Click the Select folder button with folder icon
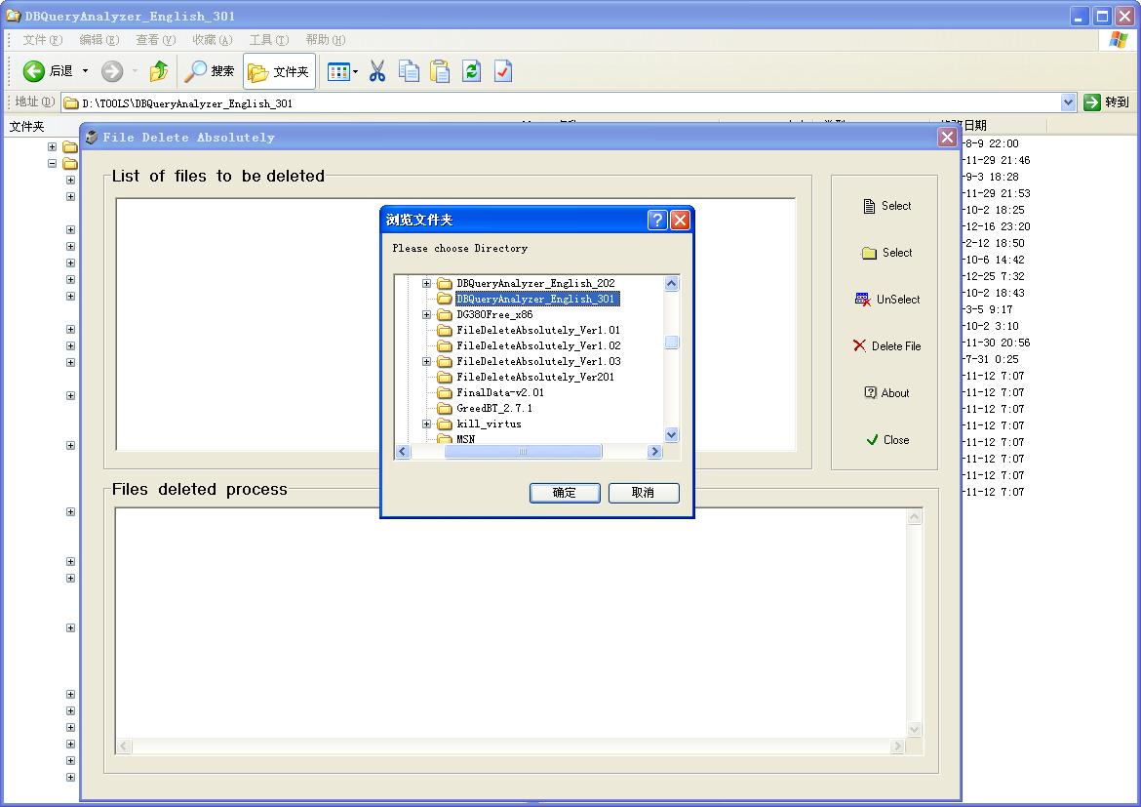The width and height of the screenshot is (1141, 807). (x=886, y=253)
